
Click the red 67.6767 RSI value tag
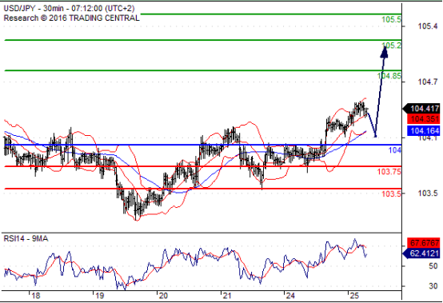pyautogui.click(x=424, y=242)
